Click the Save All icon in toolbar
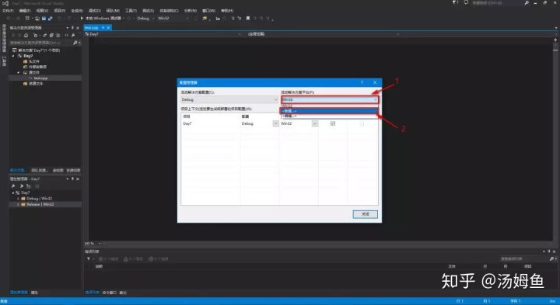560x305 pixels. pos(50,18)
